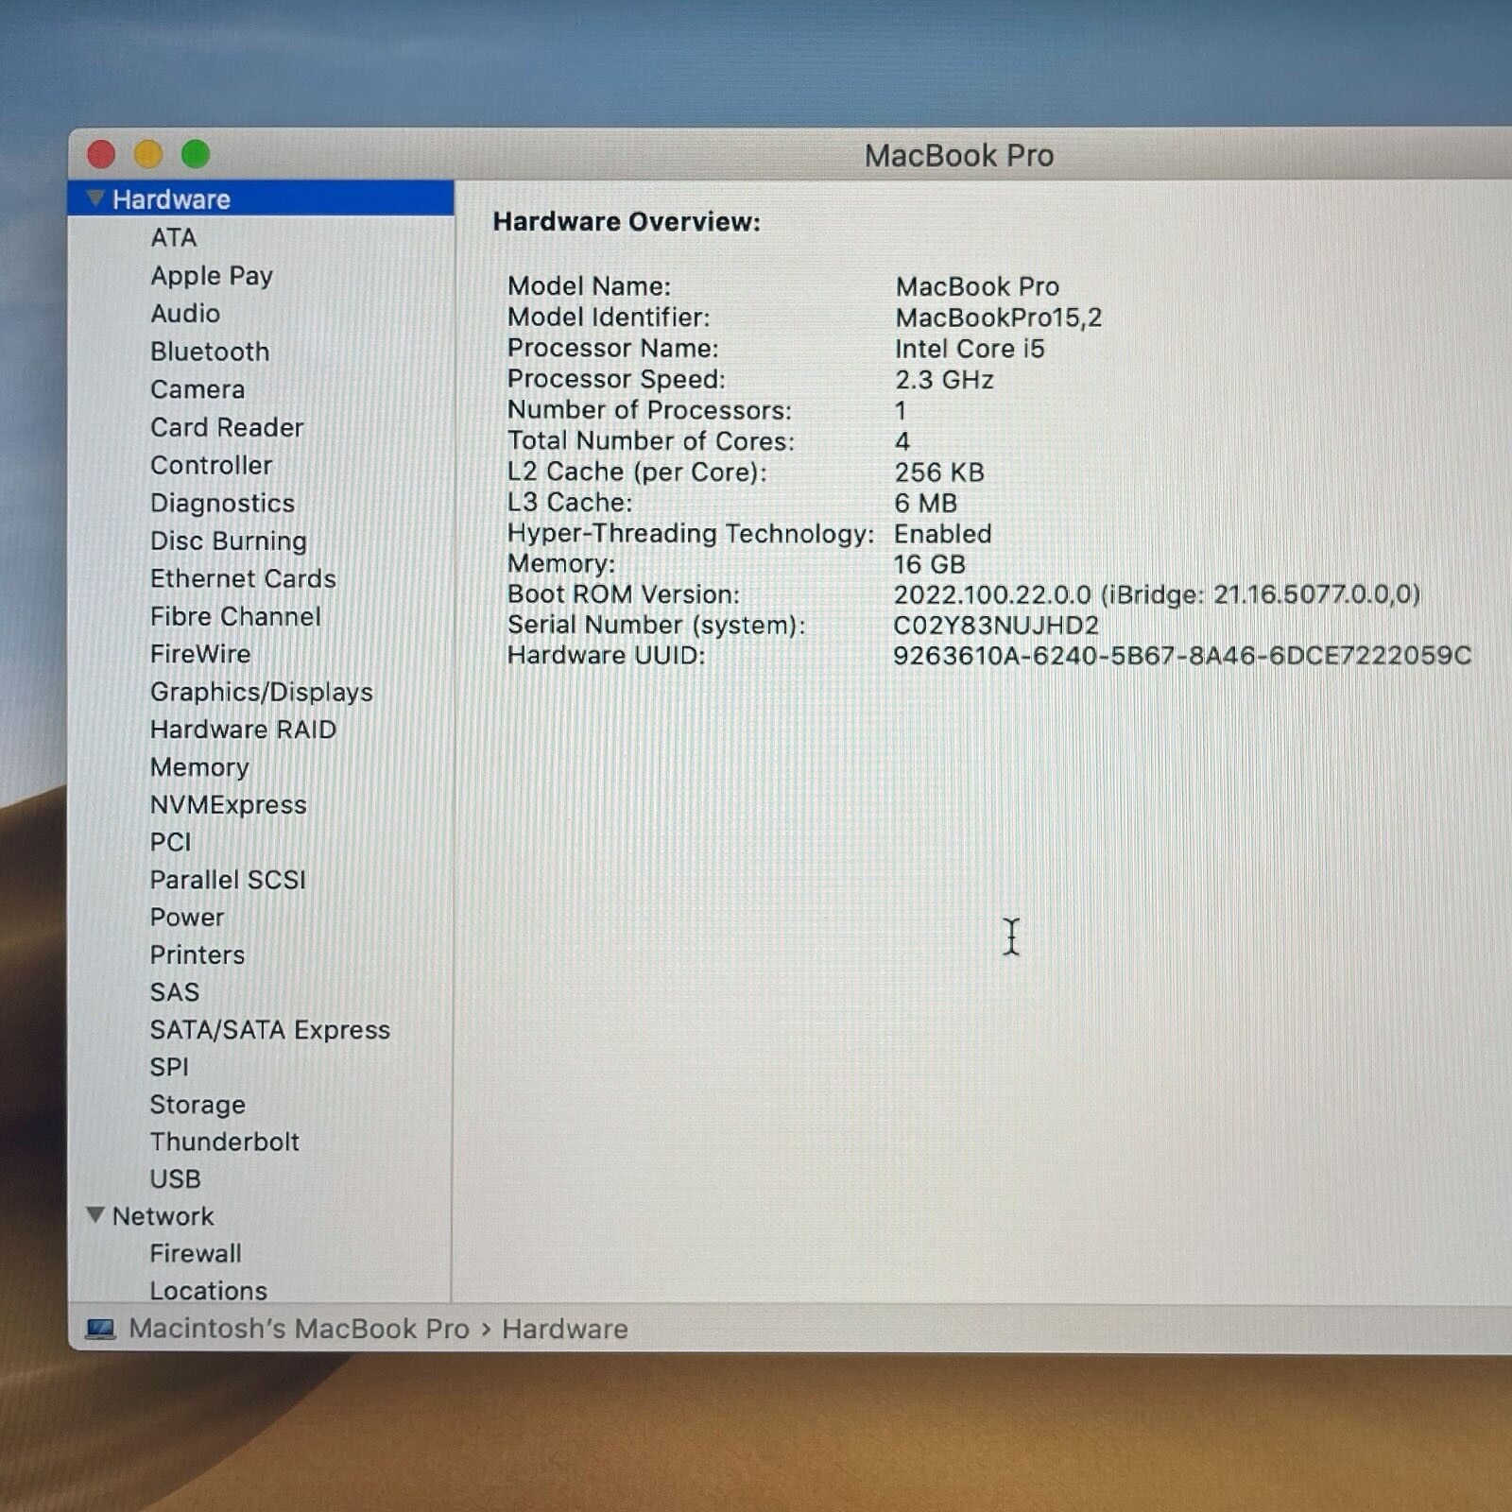The height and width of the screenshot is (1512, 1512).
Task: Open NVMExpress section
Action: coord(229,804)
